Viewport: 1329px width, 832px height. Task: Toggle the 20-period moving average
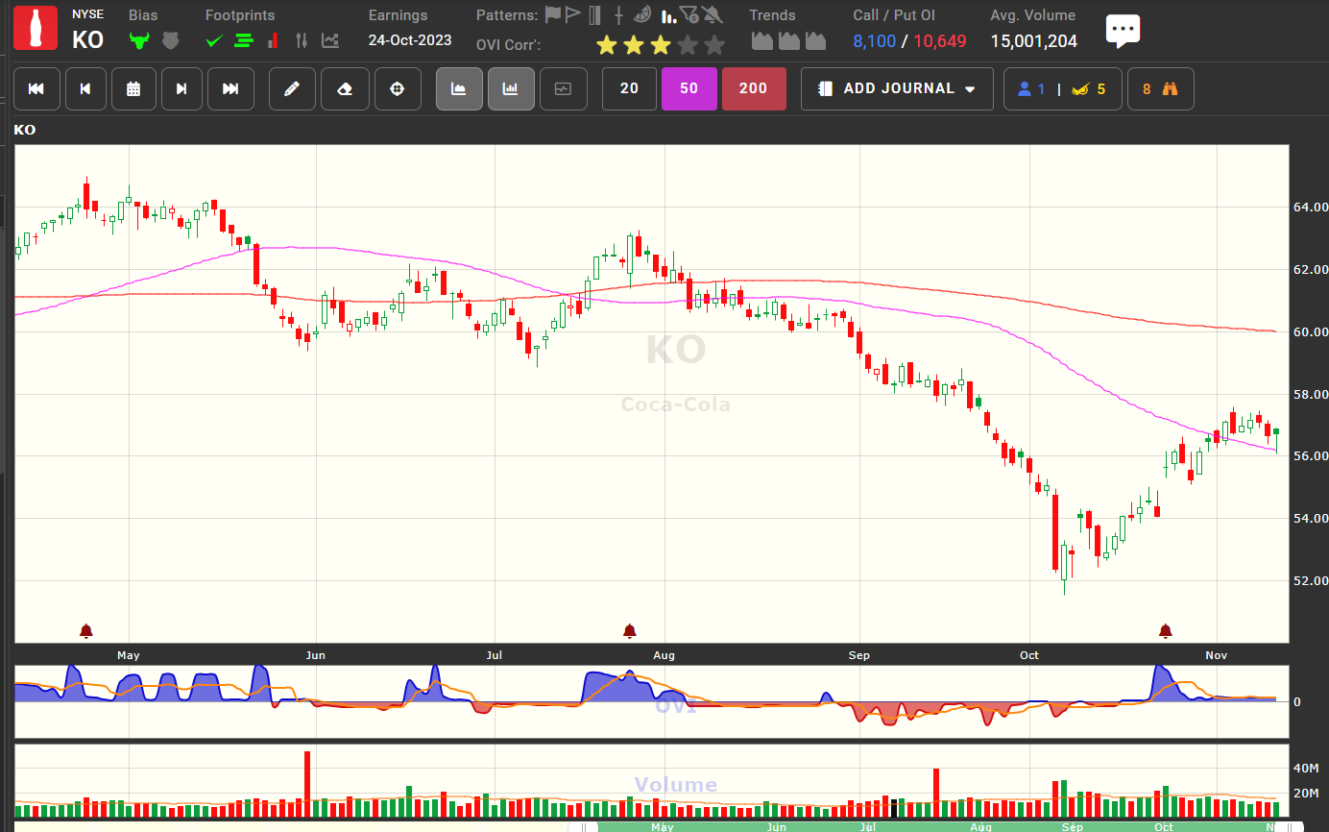(629, 89)
